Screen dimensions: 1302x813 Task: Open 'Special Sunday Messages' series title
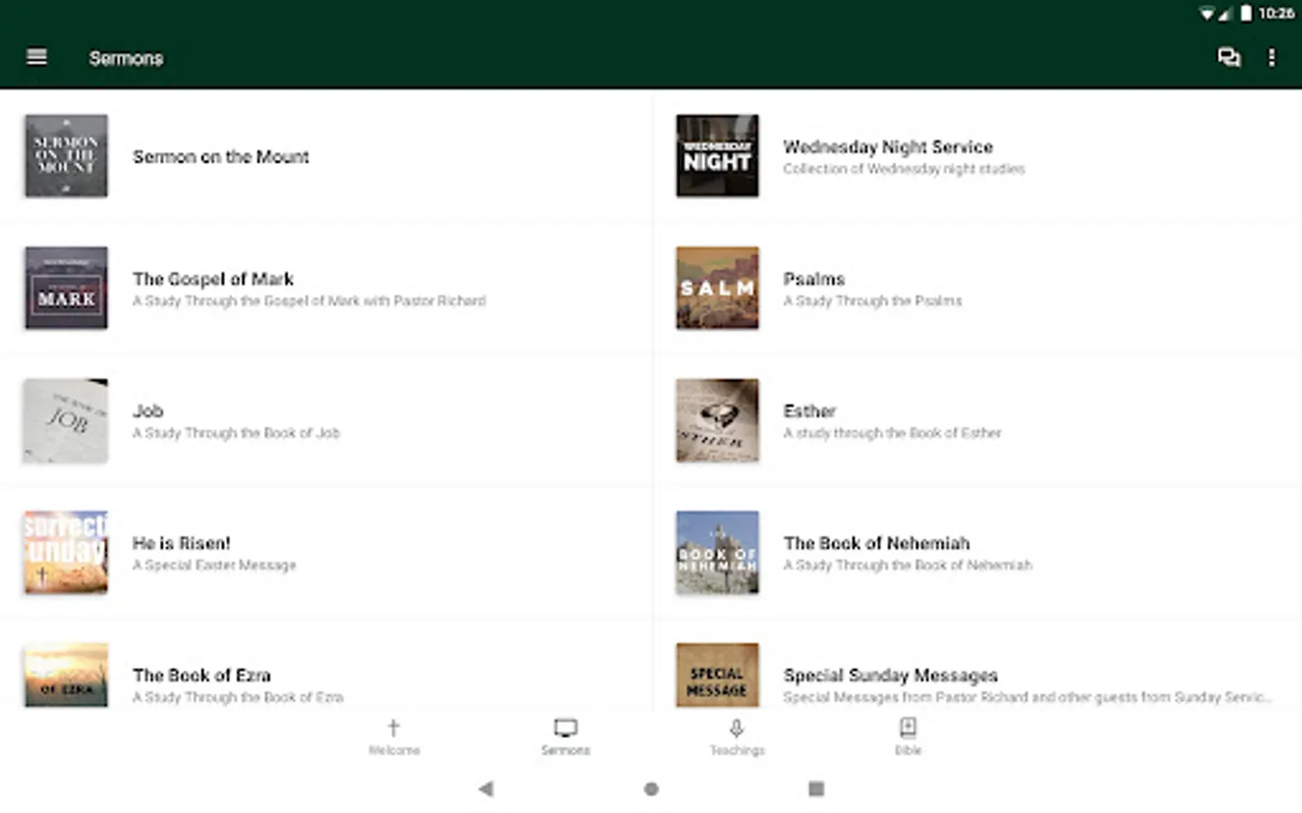pos(891,675)
